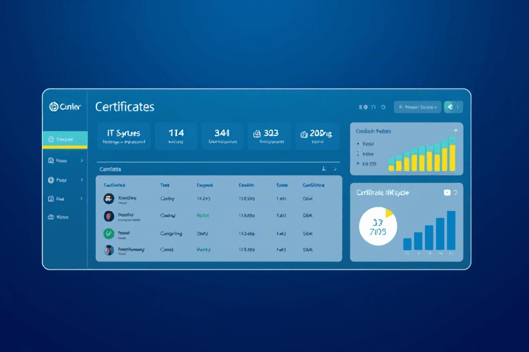Open the bottom sidebar item with camera icon
The height and width of the screenshot is (352, 529).
coord(59,217)
